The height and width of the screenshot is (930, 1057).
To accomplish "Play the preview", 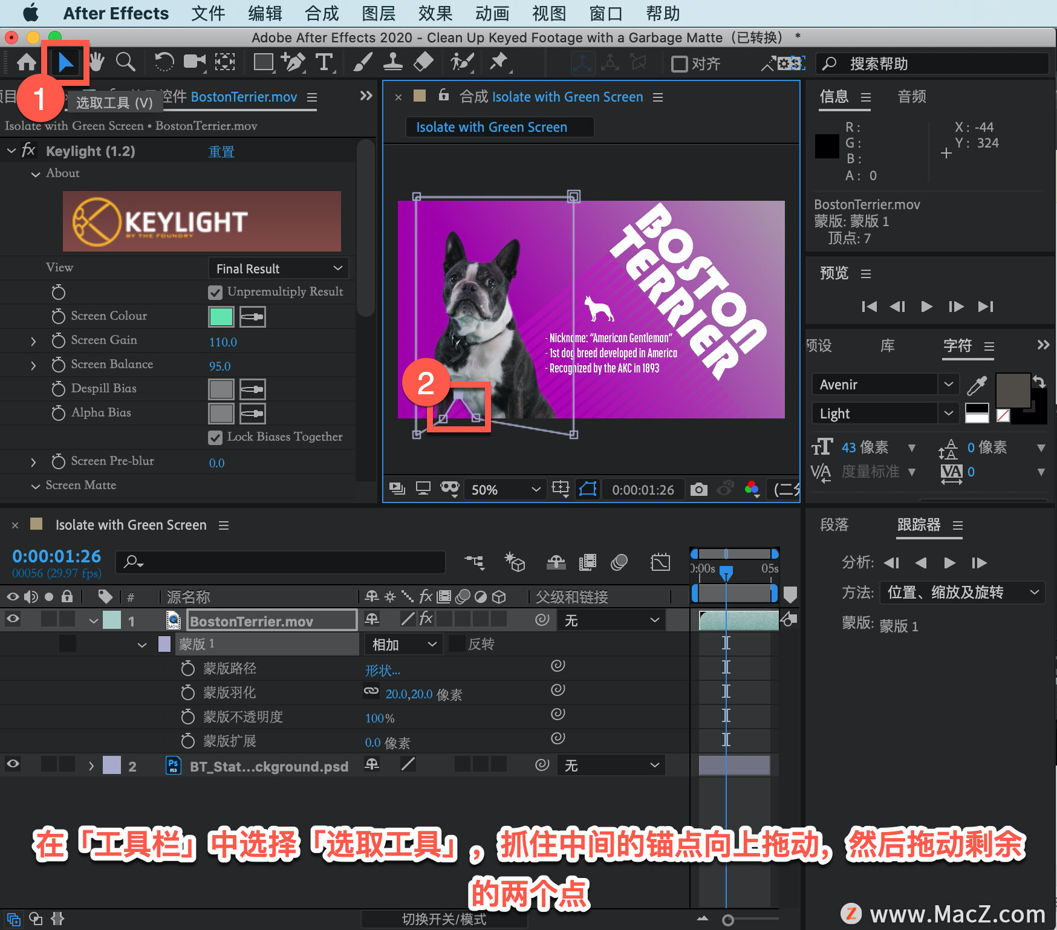I will coord(926,307).
